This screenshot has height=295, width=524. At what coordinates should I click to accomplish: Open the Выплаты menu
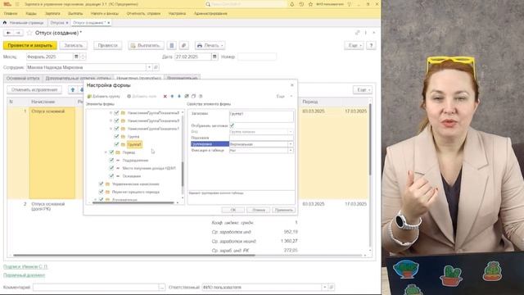point(75,14)
